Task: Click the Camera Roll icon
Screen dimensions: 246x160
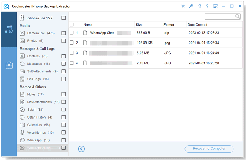Action: click(x=22, y=33)
